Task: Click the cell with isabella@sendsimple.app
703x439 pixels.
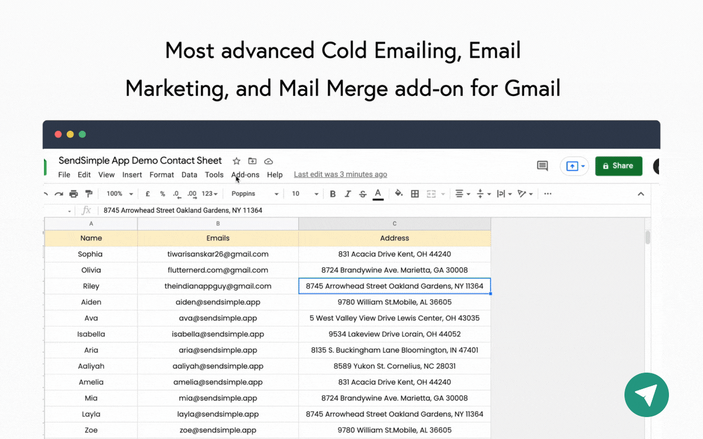Action: 218,334
